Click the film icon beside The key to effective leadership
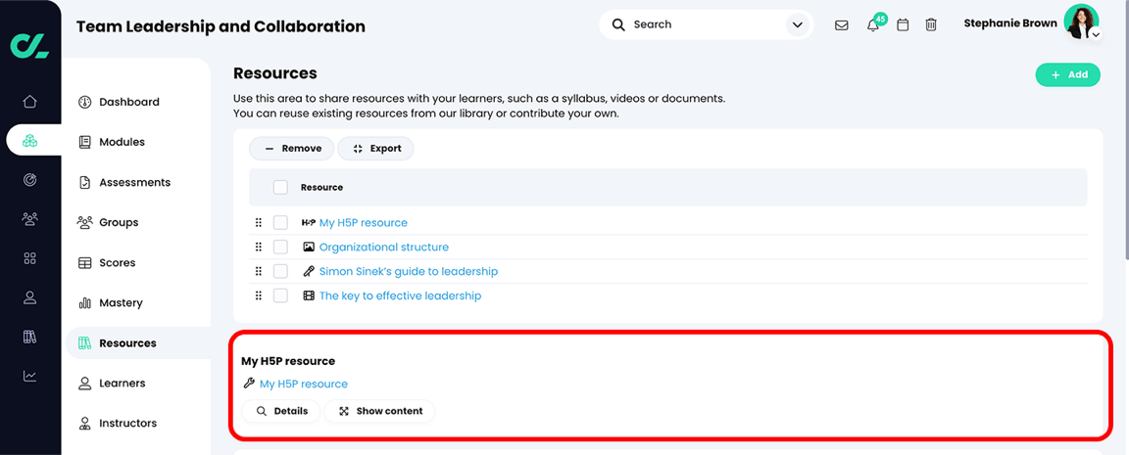The width and height of the screenshot is (1129, 455). 309,296
